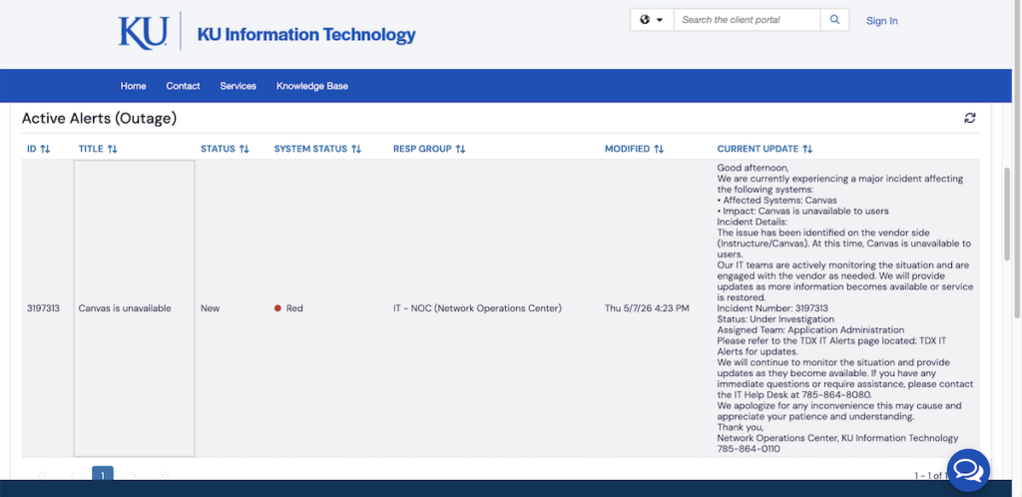Click 'Status: Under Investigation' line
The image size is (1022, 497).
[x=775, y=319]
